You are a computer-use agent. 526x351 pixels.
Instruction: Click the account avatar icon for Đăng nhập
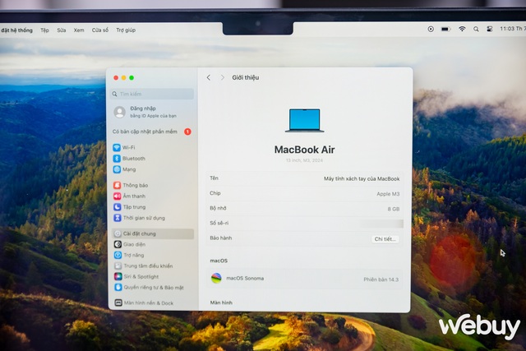pos(119,112)
